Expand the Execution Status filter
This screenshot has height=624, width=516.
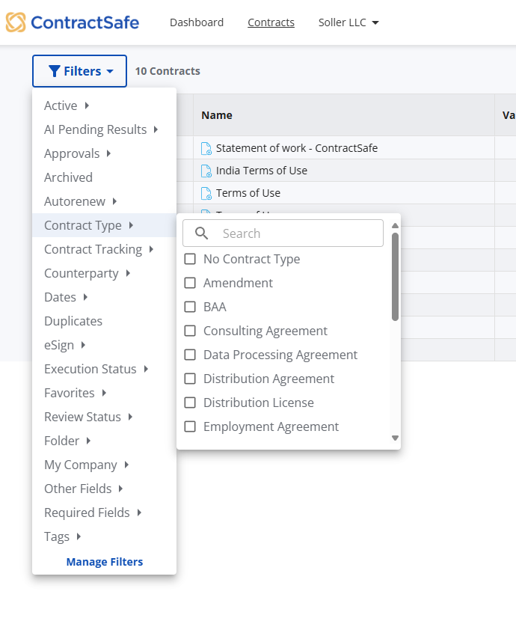tap(96, 369)
